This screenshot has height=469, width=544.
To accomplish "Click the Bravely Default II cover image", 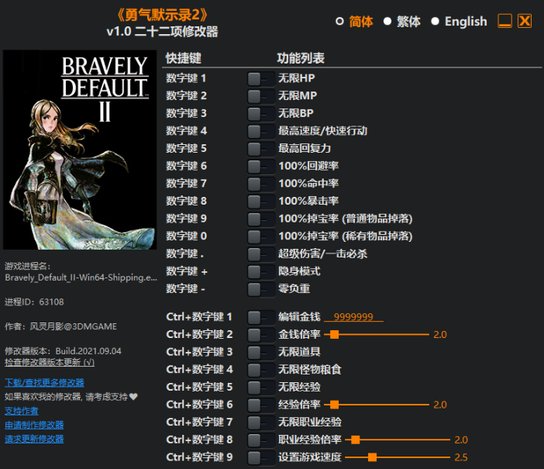I will tap(80, 150).
